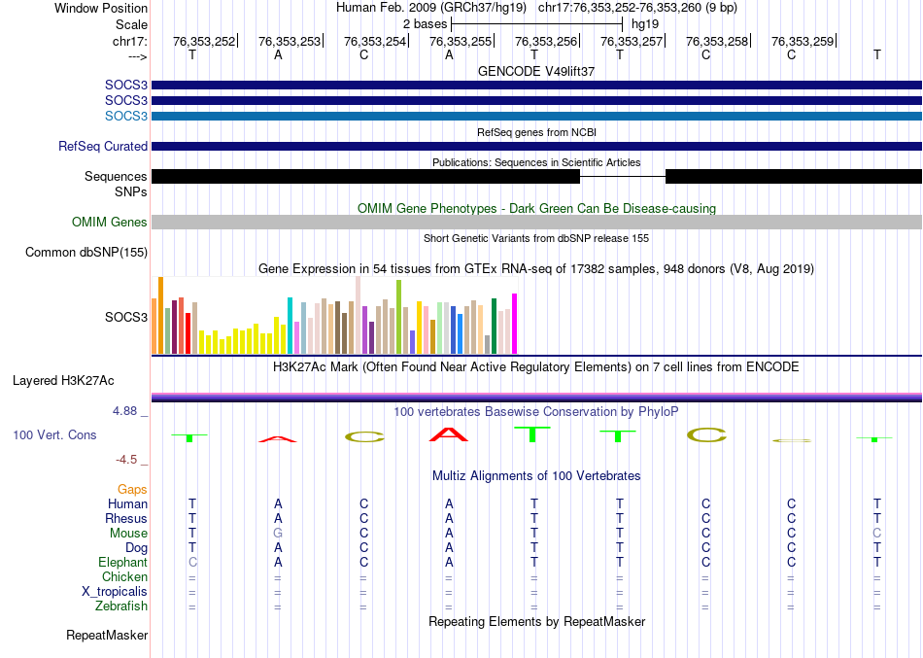Click the Scale label

131,24
